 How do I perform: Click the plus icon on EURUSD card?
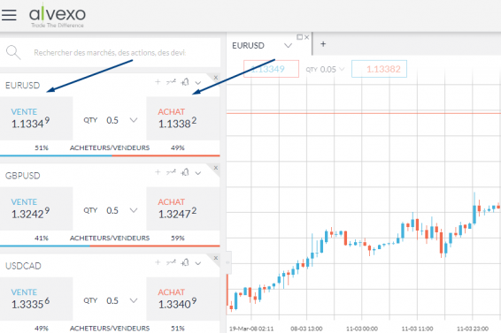158,82
